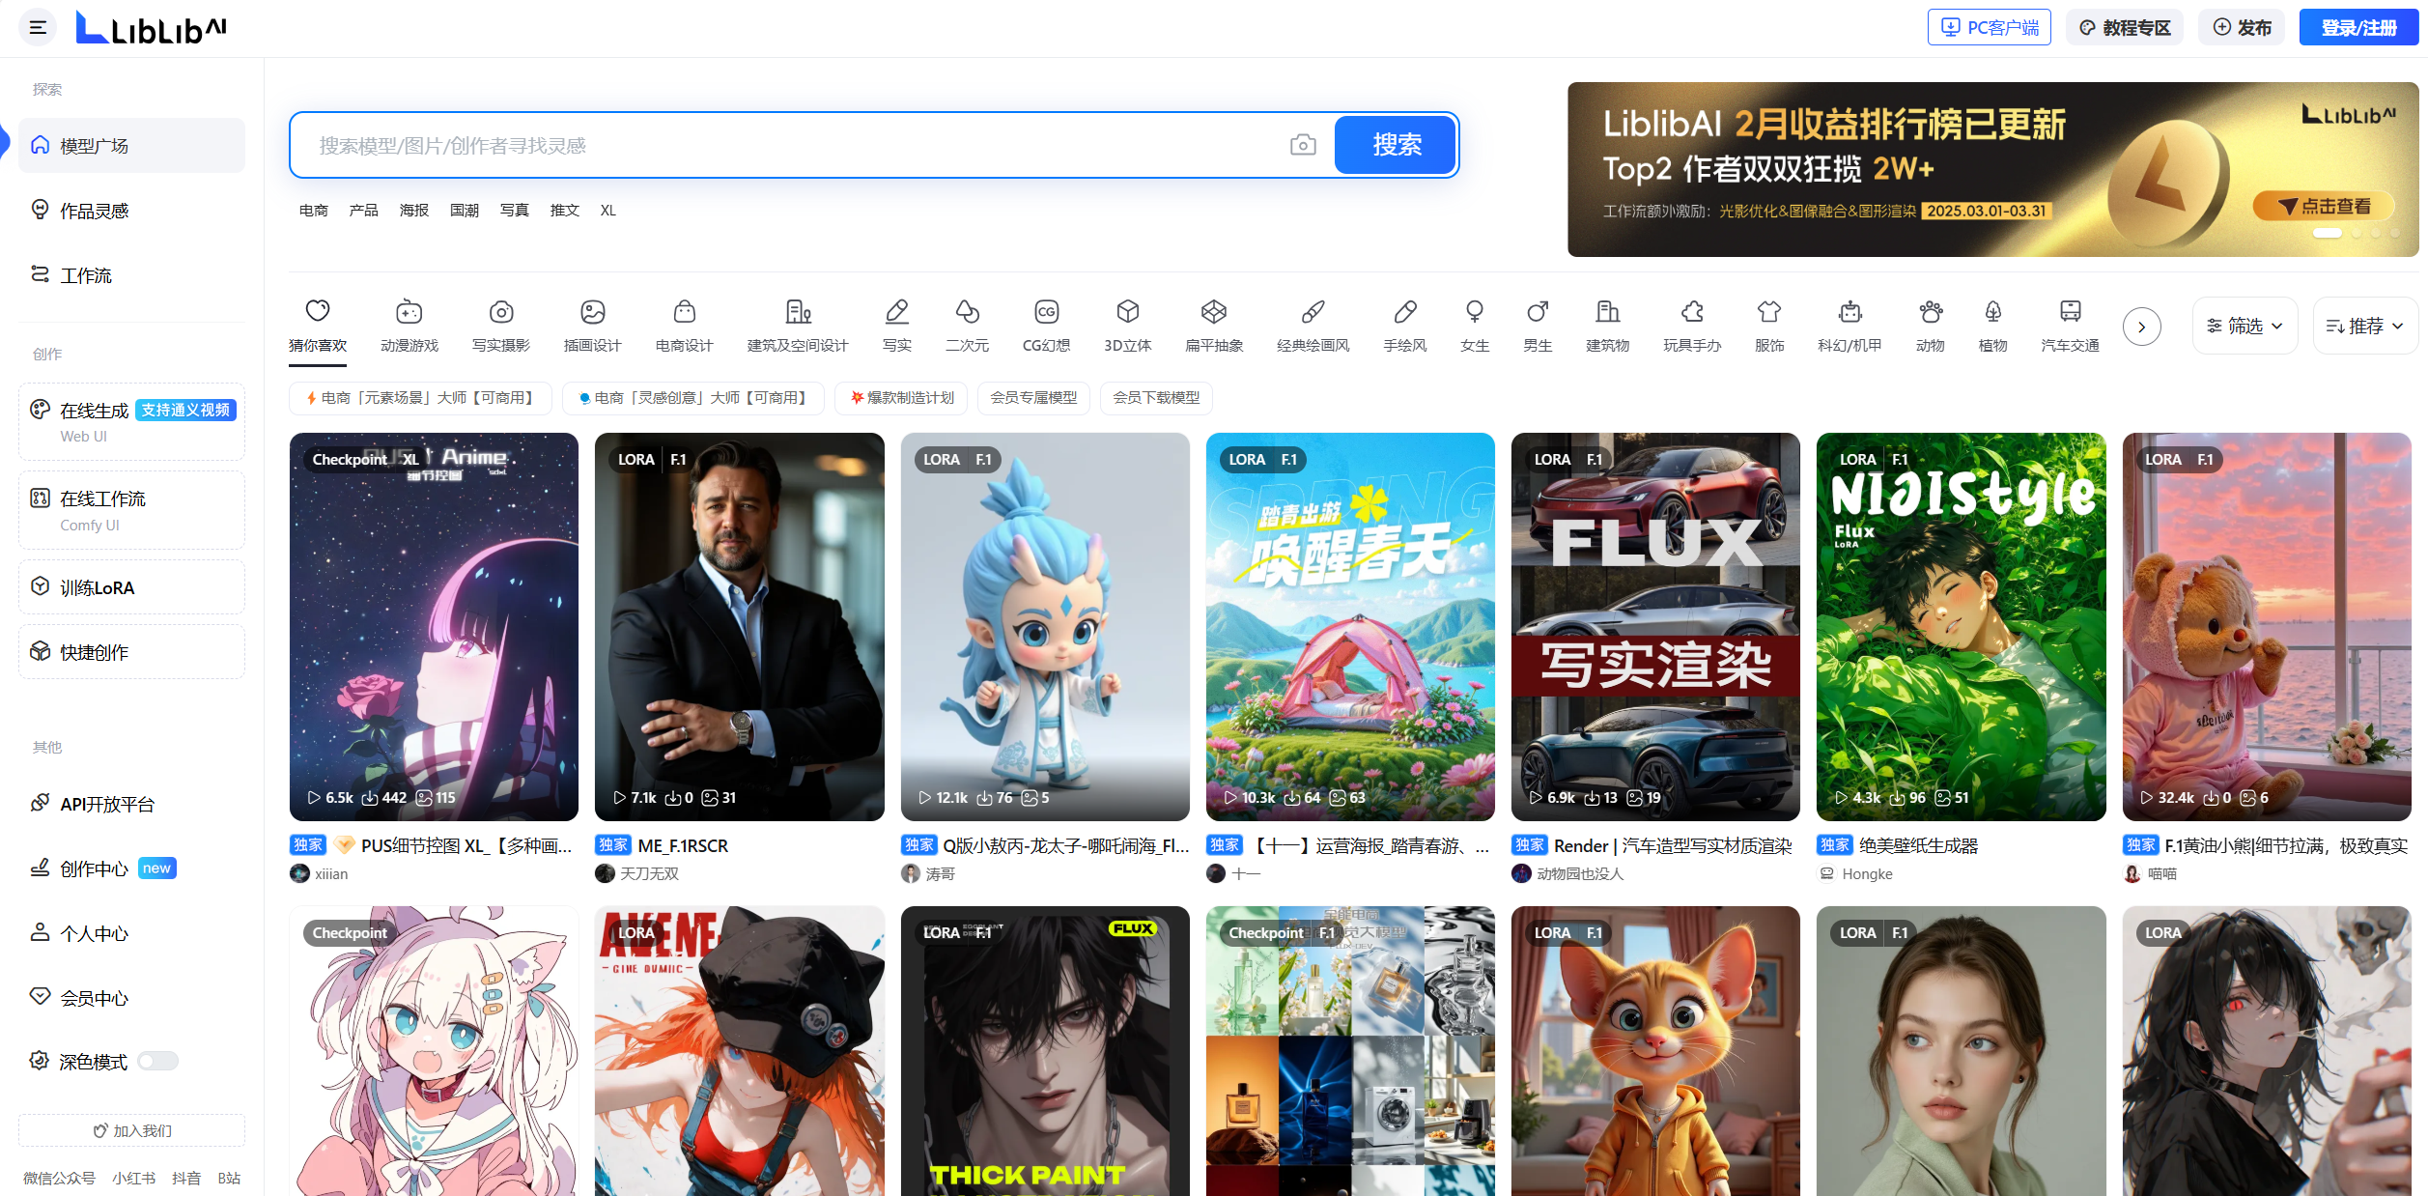Select the 会员专属模型 filter chip

(x=1033, y=398)
